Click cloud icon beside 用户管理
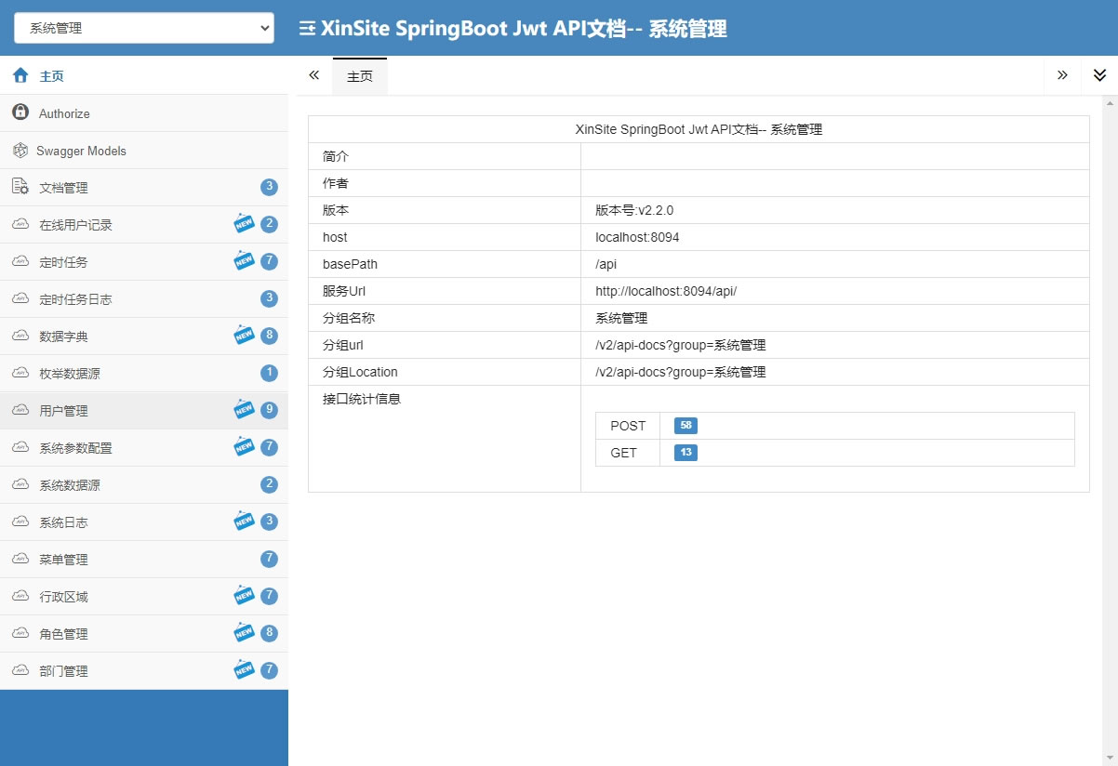Image resolution: width=1118 pixels, height=766 pixels. [x=20, y=410]
